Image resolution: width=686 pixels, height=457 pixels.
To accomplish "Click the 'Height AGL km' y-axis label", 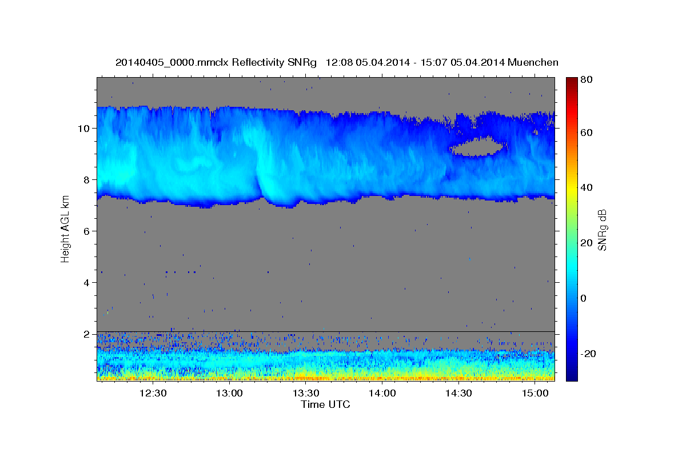I will click(x=65, y=228).
